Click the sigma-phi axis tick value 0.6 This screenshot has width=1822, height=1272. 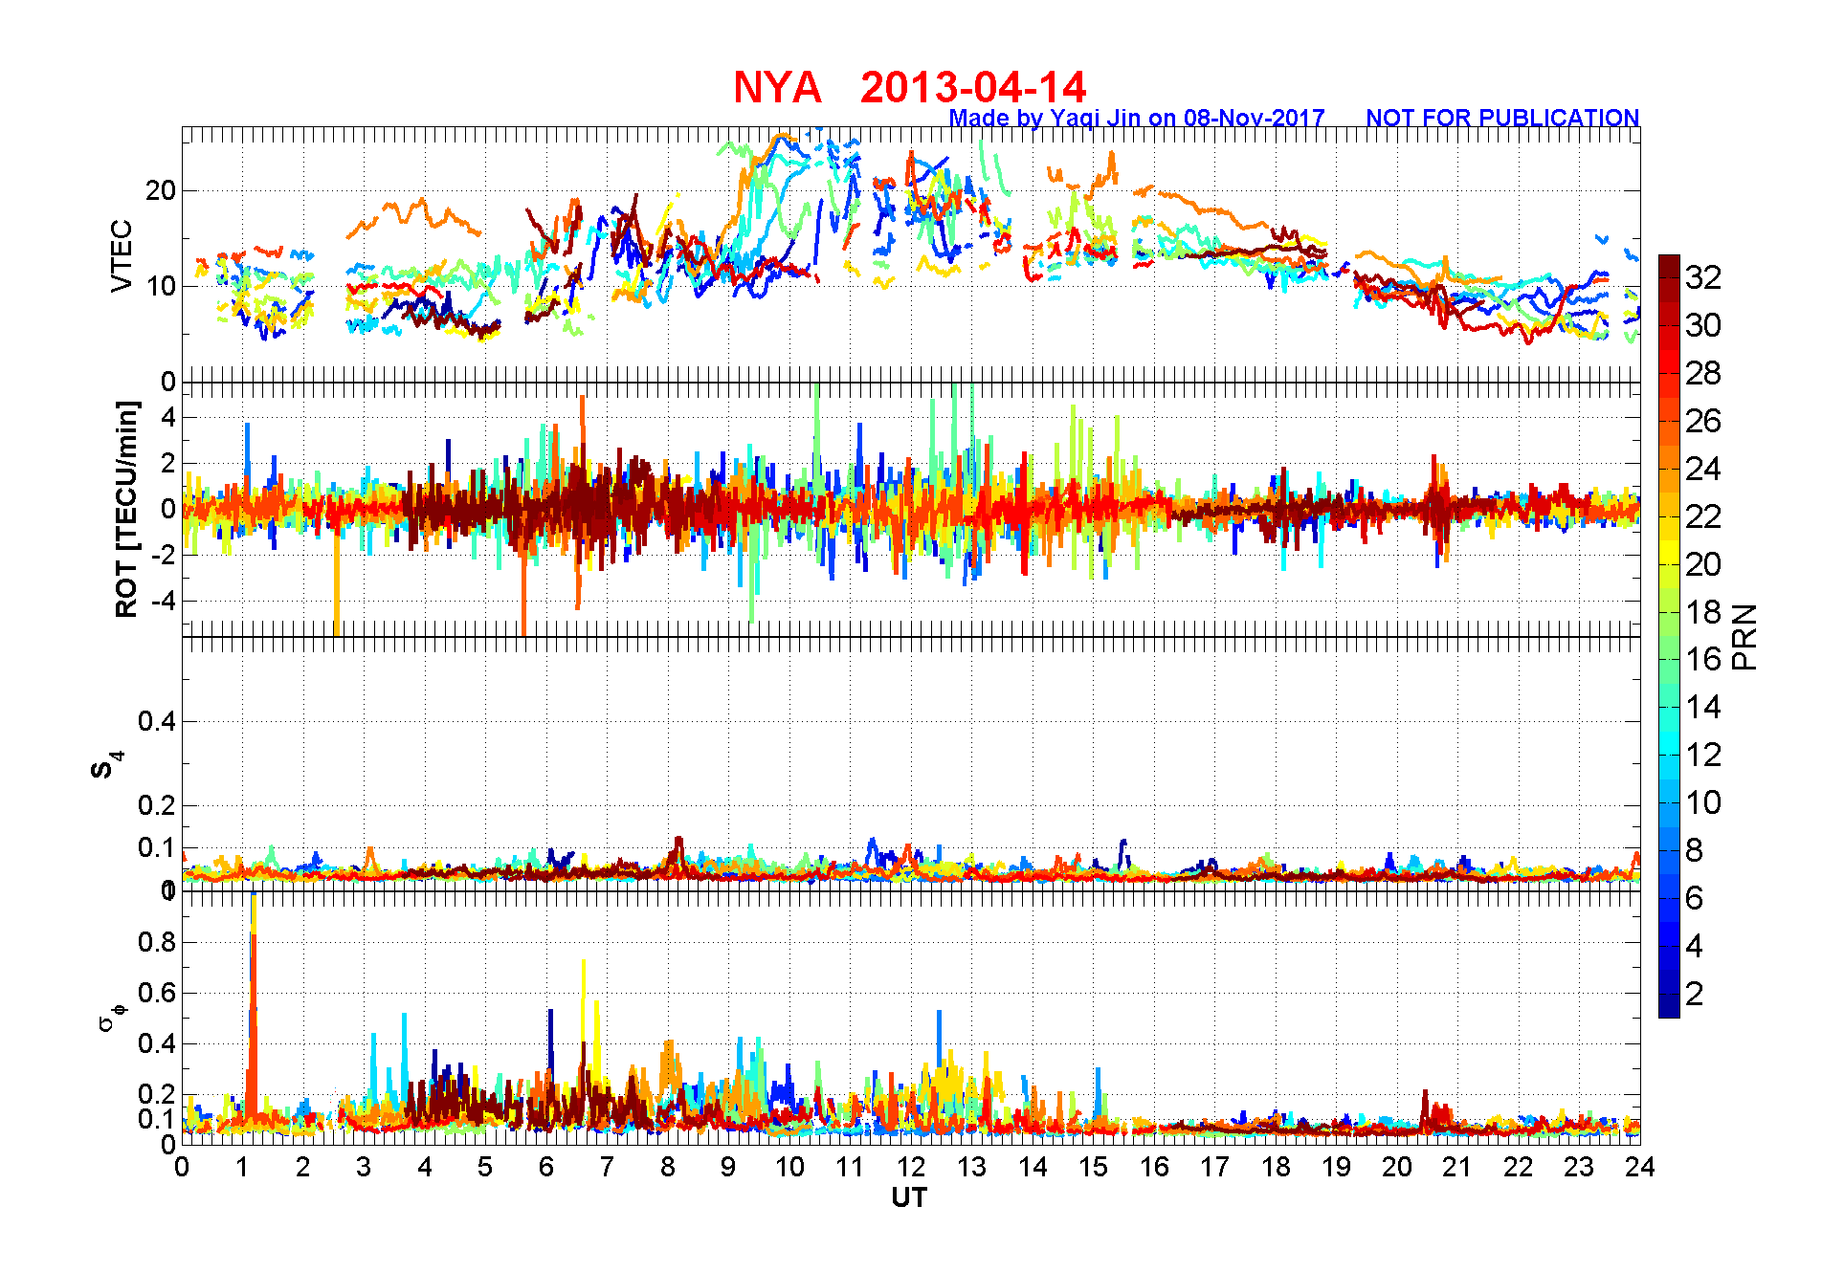[157, 993]
